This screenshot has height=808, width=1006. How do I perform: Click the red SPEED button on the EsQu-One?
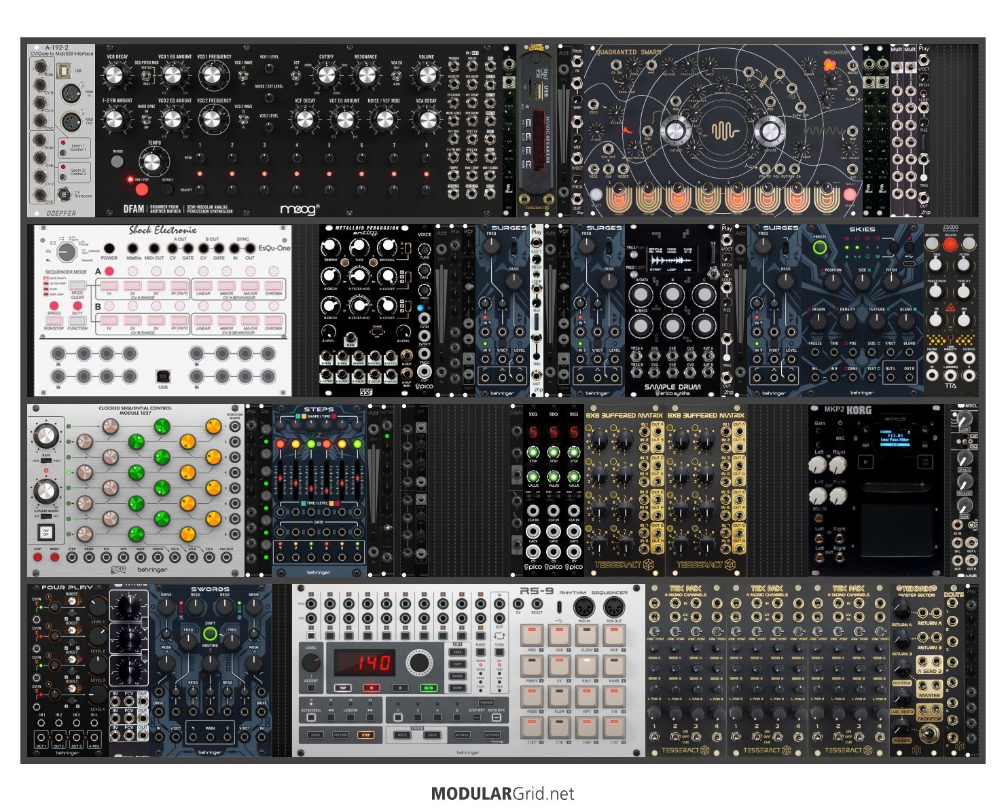click(54, 306)
